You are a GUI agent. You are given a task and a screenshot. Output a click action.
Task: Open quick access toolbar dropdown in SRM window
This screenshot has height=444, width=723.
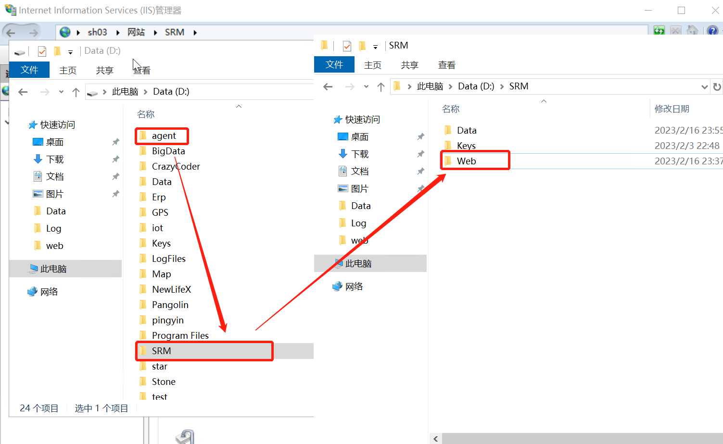coord(375,47)
